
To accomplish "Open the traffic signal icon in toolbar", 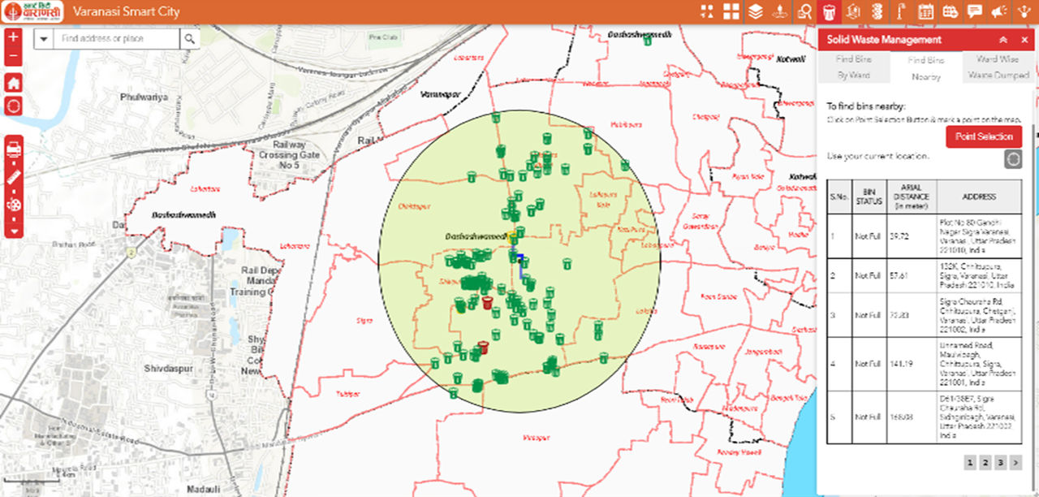I will point(877,11).
